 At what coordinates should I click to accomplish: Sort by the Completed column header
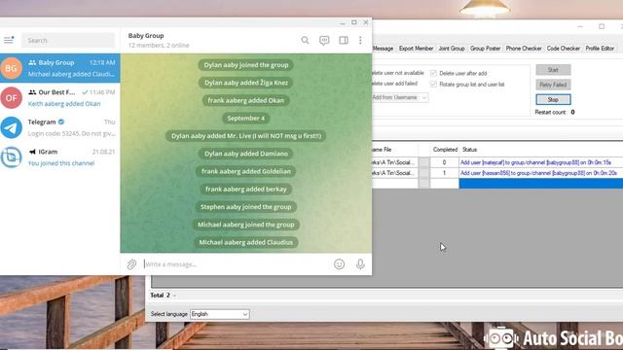445,150
